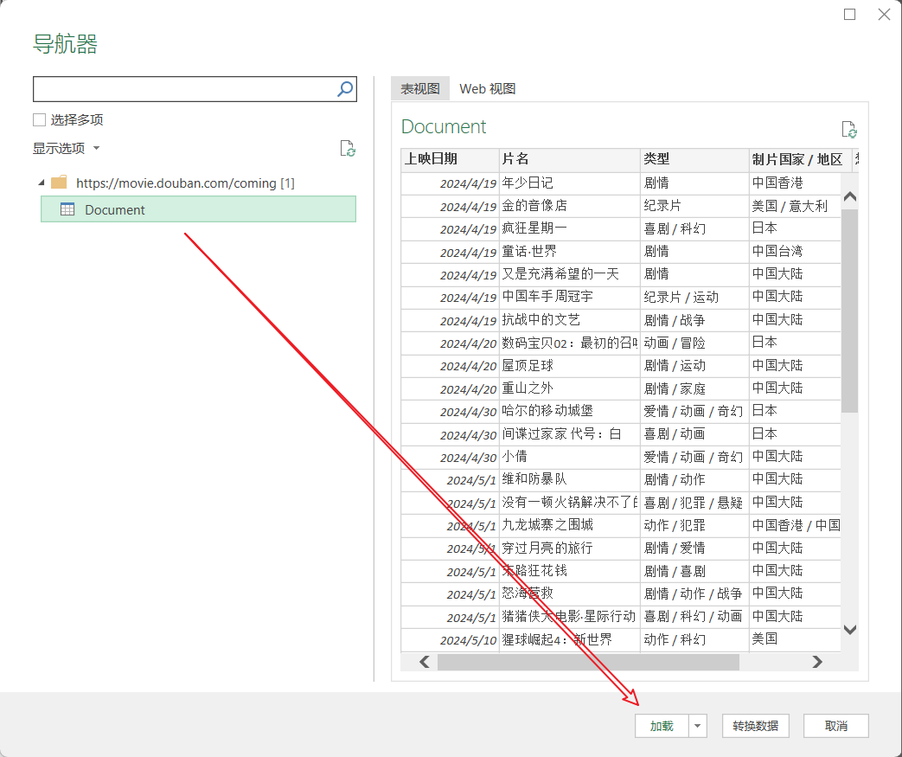This screenshot has width=902, height=757.
Task: Click the 转换数据 button
Action: tap(755, 726)
